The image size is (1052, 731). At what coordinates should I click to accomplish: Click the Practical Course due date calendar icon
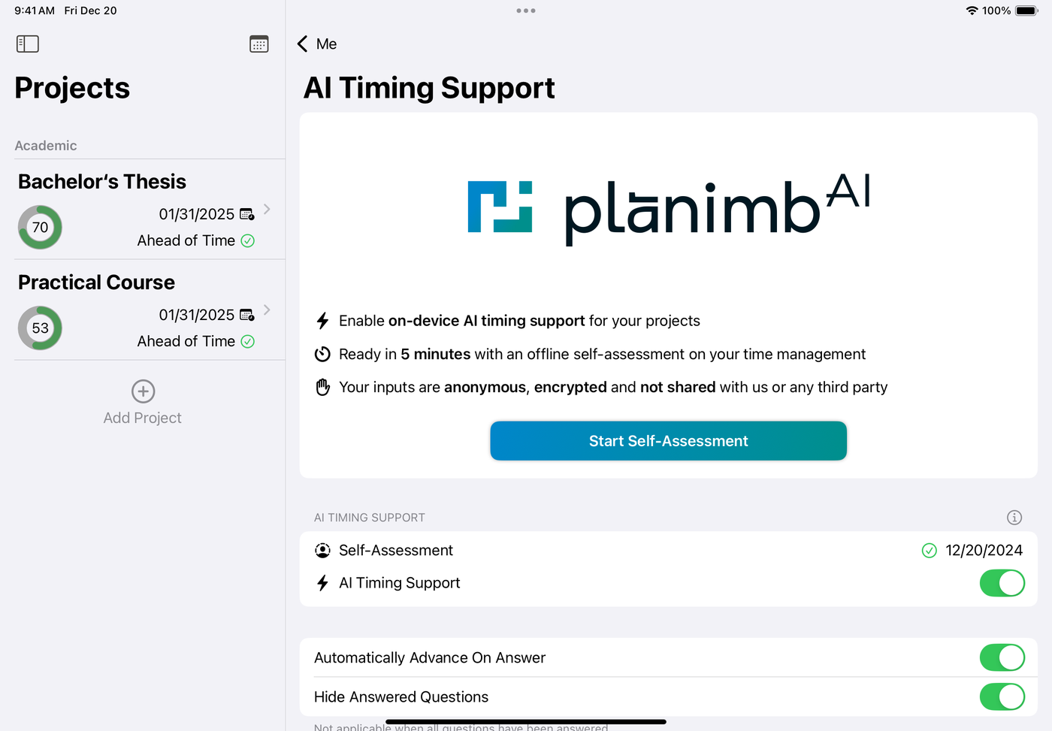pyautogui.click(x=246, y=316)
